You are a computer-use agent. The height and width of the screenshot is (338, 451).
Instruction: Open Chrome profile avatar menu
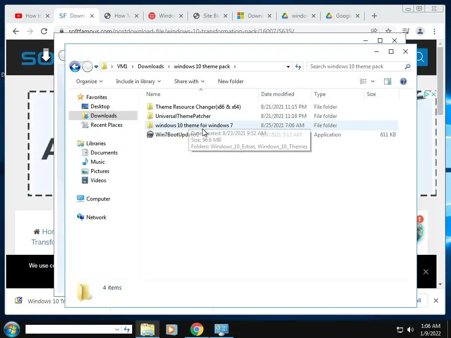(420, 31)
